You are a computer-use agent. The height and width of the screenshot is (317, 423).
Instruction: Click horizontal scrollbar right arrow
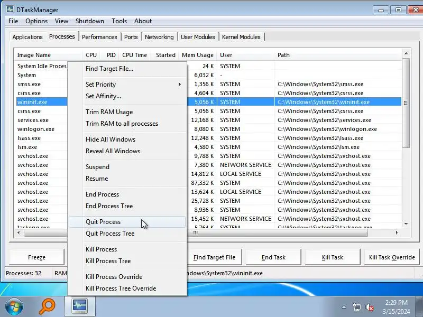[397, 232]
